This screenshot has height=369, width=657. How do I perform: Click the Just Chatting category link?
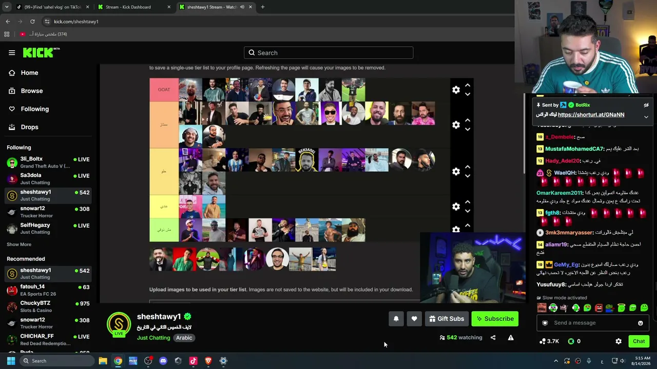pos(153,338)
